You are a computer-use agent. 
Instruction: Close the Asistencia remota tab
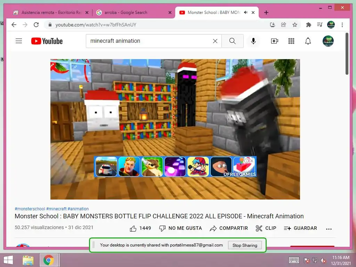tap(87, 13)
